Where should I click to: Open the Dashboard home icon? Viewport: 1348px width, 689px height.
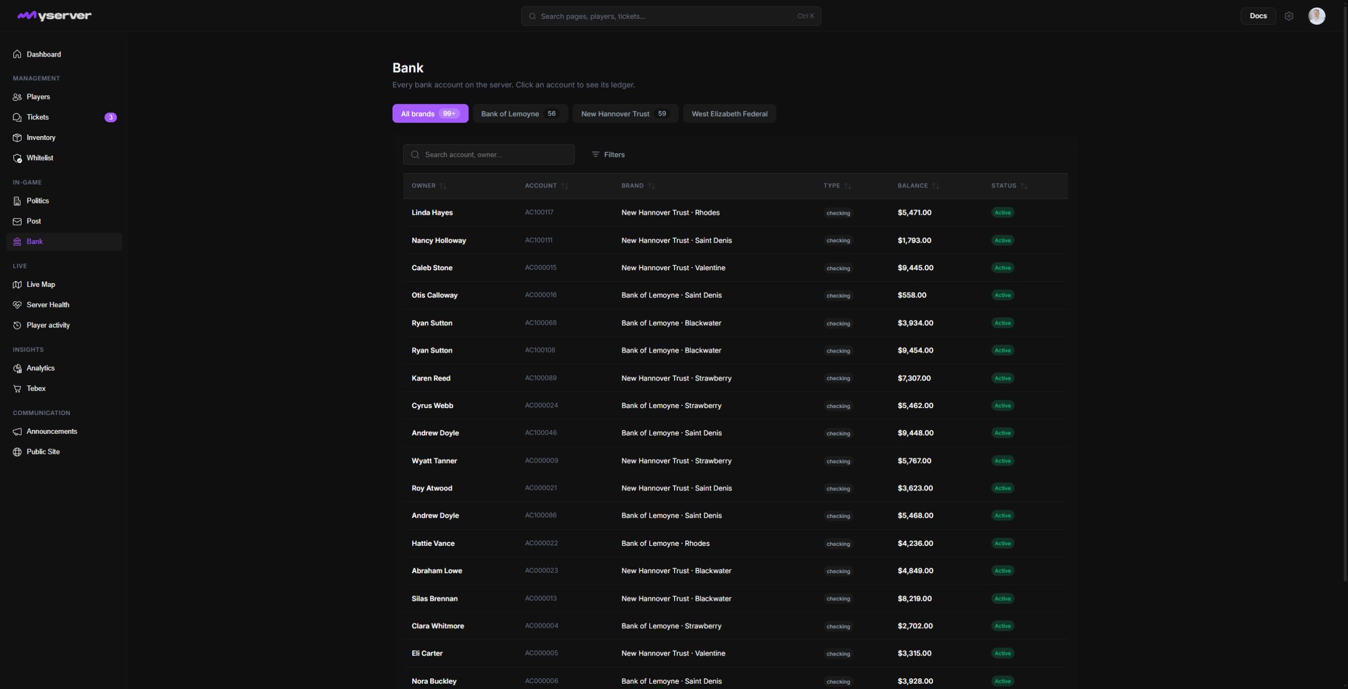pyautogui.click(x=17, y=54)
